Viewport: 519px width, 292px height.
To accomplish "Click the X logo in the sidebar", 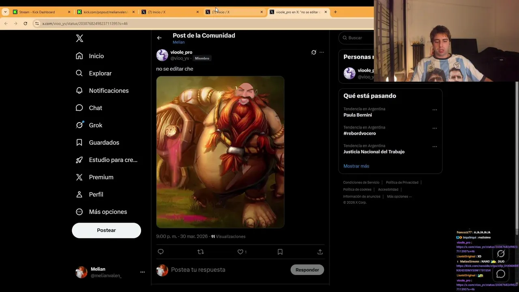I will pyautogui.click(x=79, y=39).
